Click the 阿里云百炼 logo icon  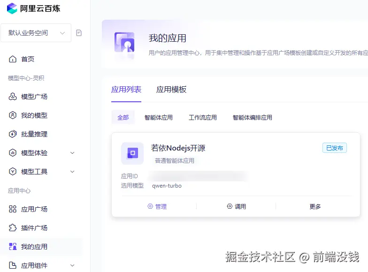[x=12, y=8]
